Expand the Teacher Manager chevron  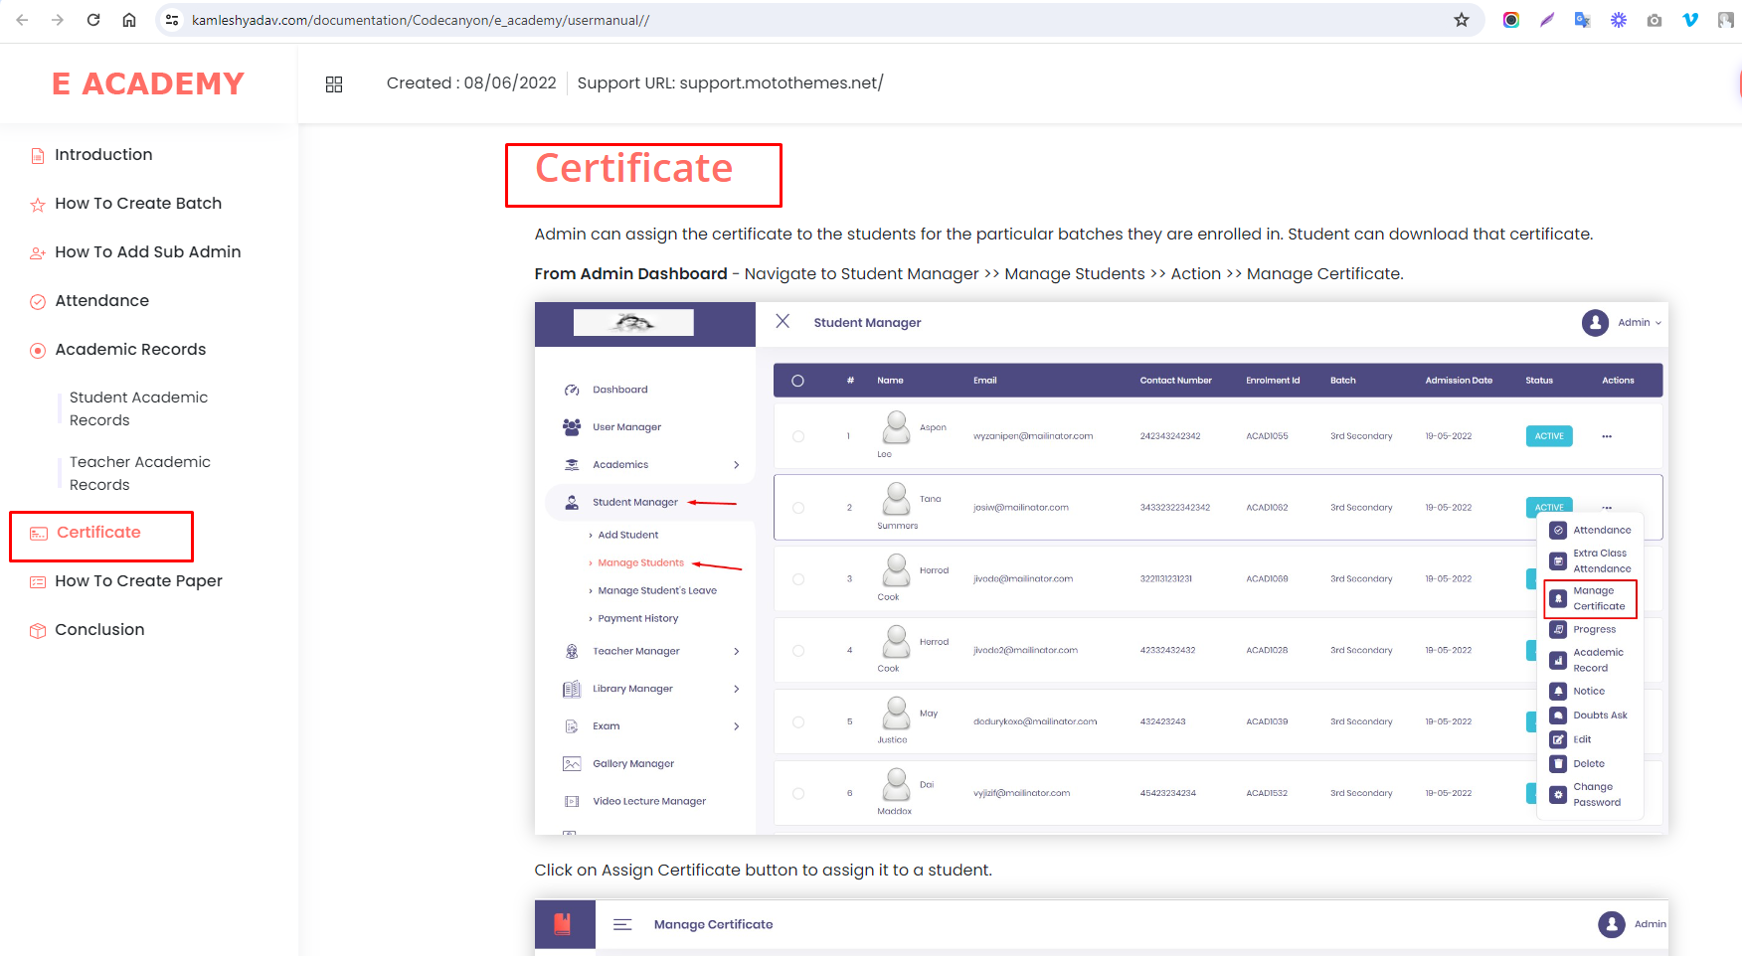pos(736,652)
